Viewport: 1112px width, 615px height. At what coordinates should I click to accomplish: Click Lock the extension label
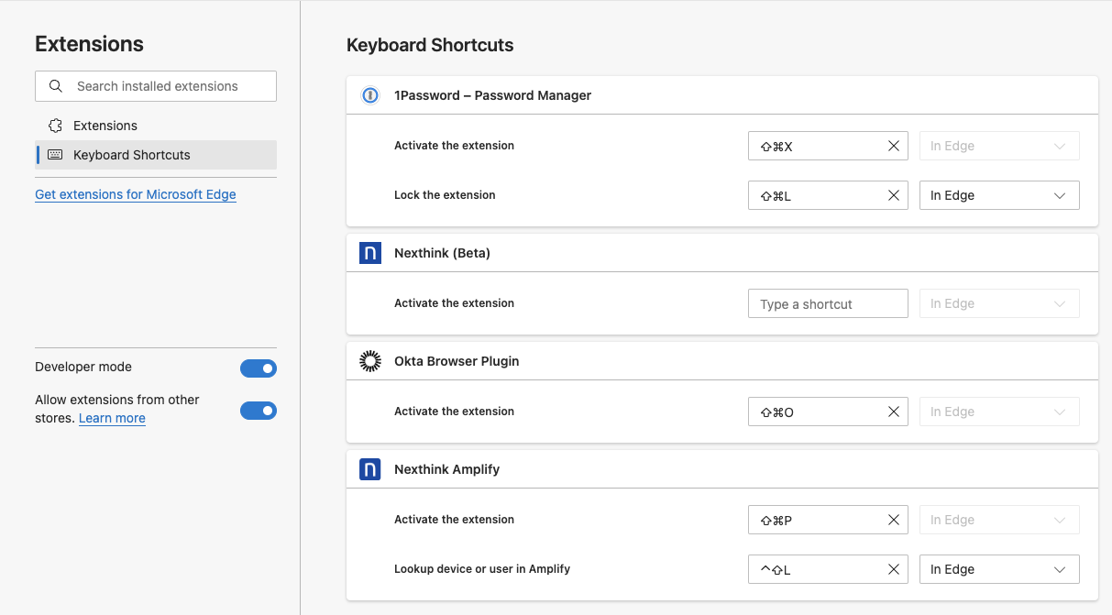(x=445, y=195)
